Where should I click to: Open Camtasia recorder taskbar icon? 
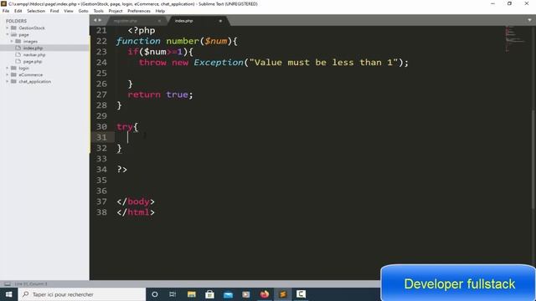click(301, 294)
